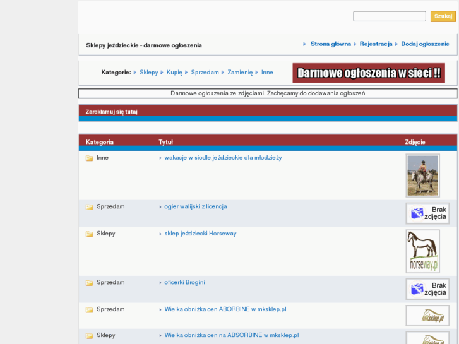Image resolution: width=459 pixels, height=344 pixels.
Task: Click folder icon beside Inne row
Action: click(x=89, y=158)
